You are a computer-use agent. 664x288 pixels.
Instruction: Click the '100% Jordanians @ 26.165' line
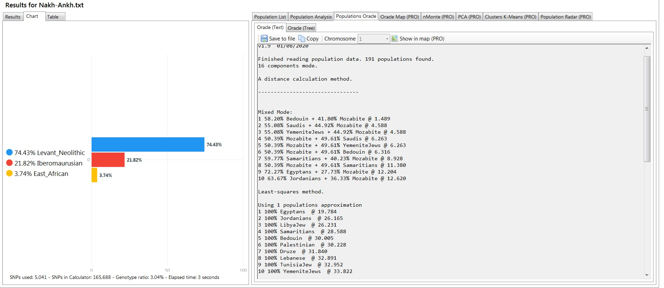(300, 218)
